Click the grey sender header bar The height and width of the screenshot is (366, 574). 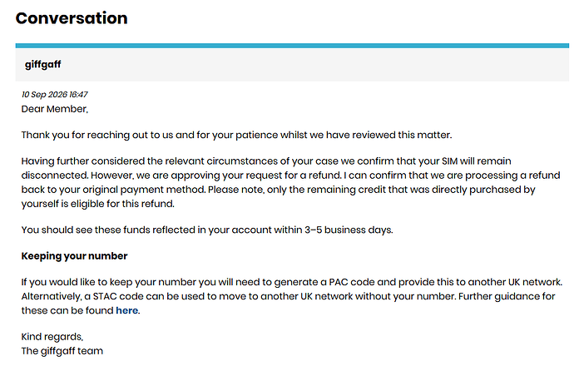(292, 65)
